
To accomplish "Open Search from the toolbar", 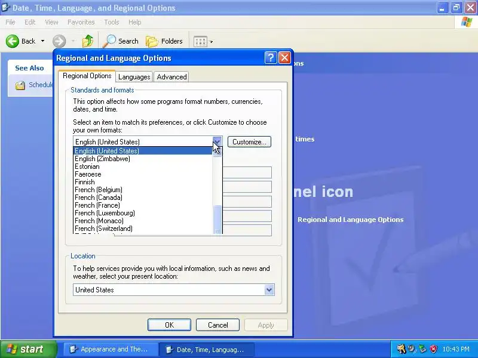I will [x=121, y=41].
